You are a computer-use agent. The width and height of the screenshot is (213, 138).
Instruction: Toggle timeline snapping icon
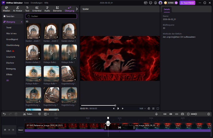(x=171, y=114)
